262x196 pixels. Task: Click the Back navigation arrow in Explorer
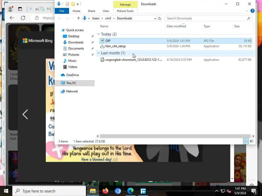tap(60, 18)
